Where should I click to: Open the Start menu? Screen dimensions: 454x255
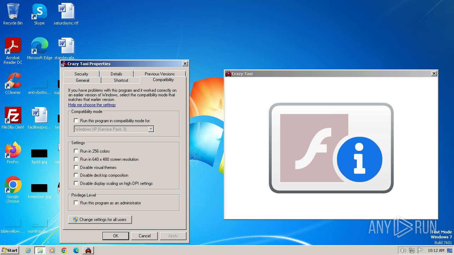(10, 250)
